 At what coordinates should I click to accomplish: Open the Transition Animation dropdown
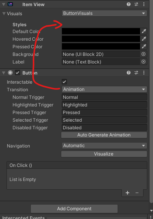tap(104, 89)
